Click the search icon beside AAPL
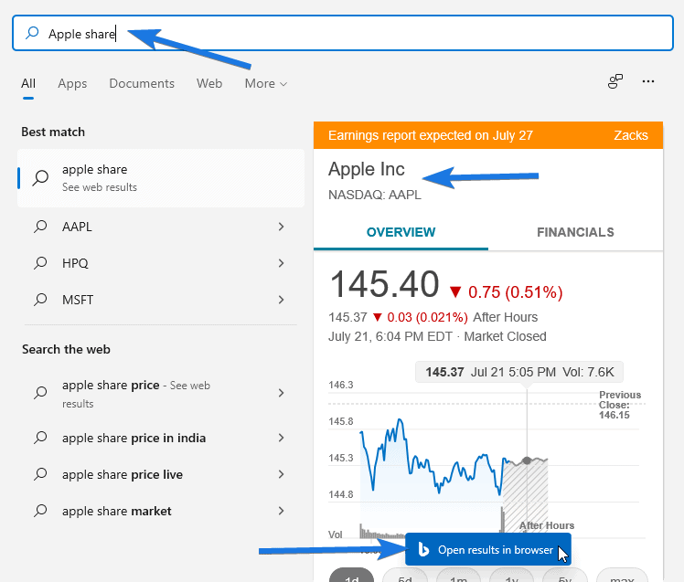The image size is (684, 582). [x=40, y=227]
